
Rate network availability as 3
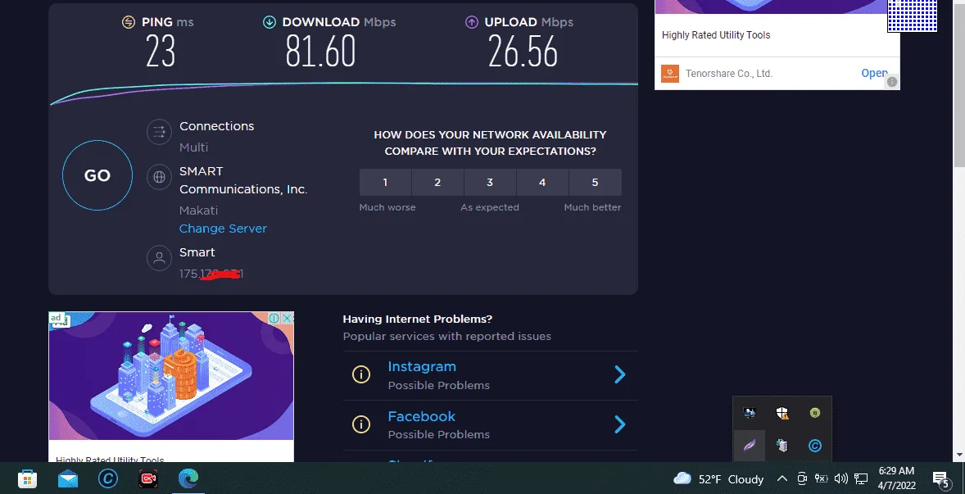pos(490,182)
